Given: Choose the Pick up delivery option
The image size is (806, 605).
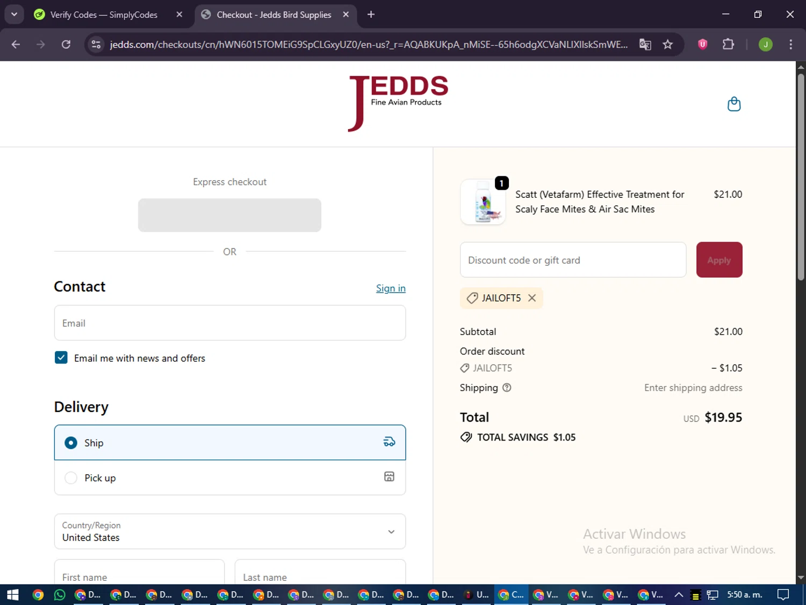Looking at the screenshot, I should [x=230, y=478].
